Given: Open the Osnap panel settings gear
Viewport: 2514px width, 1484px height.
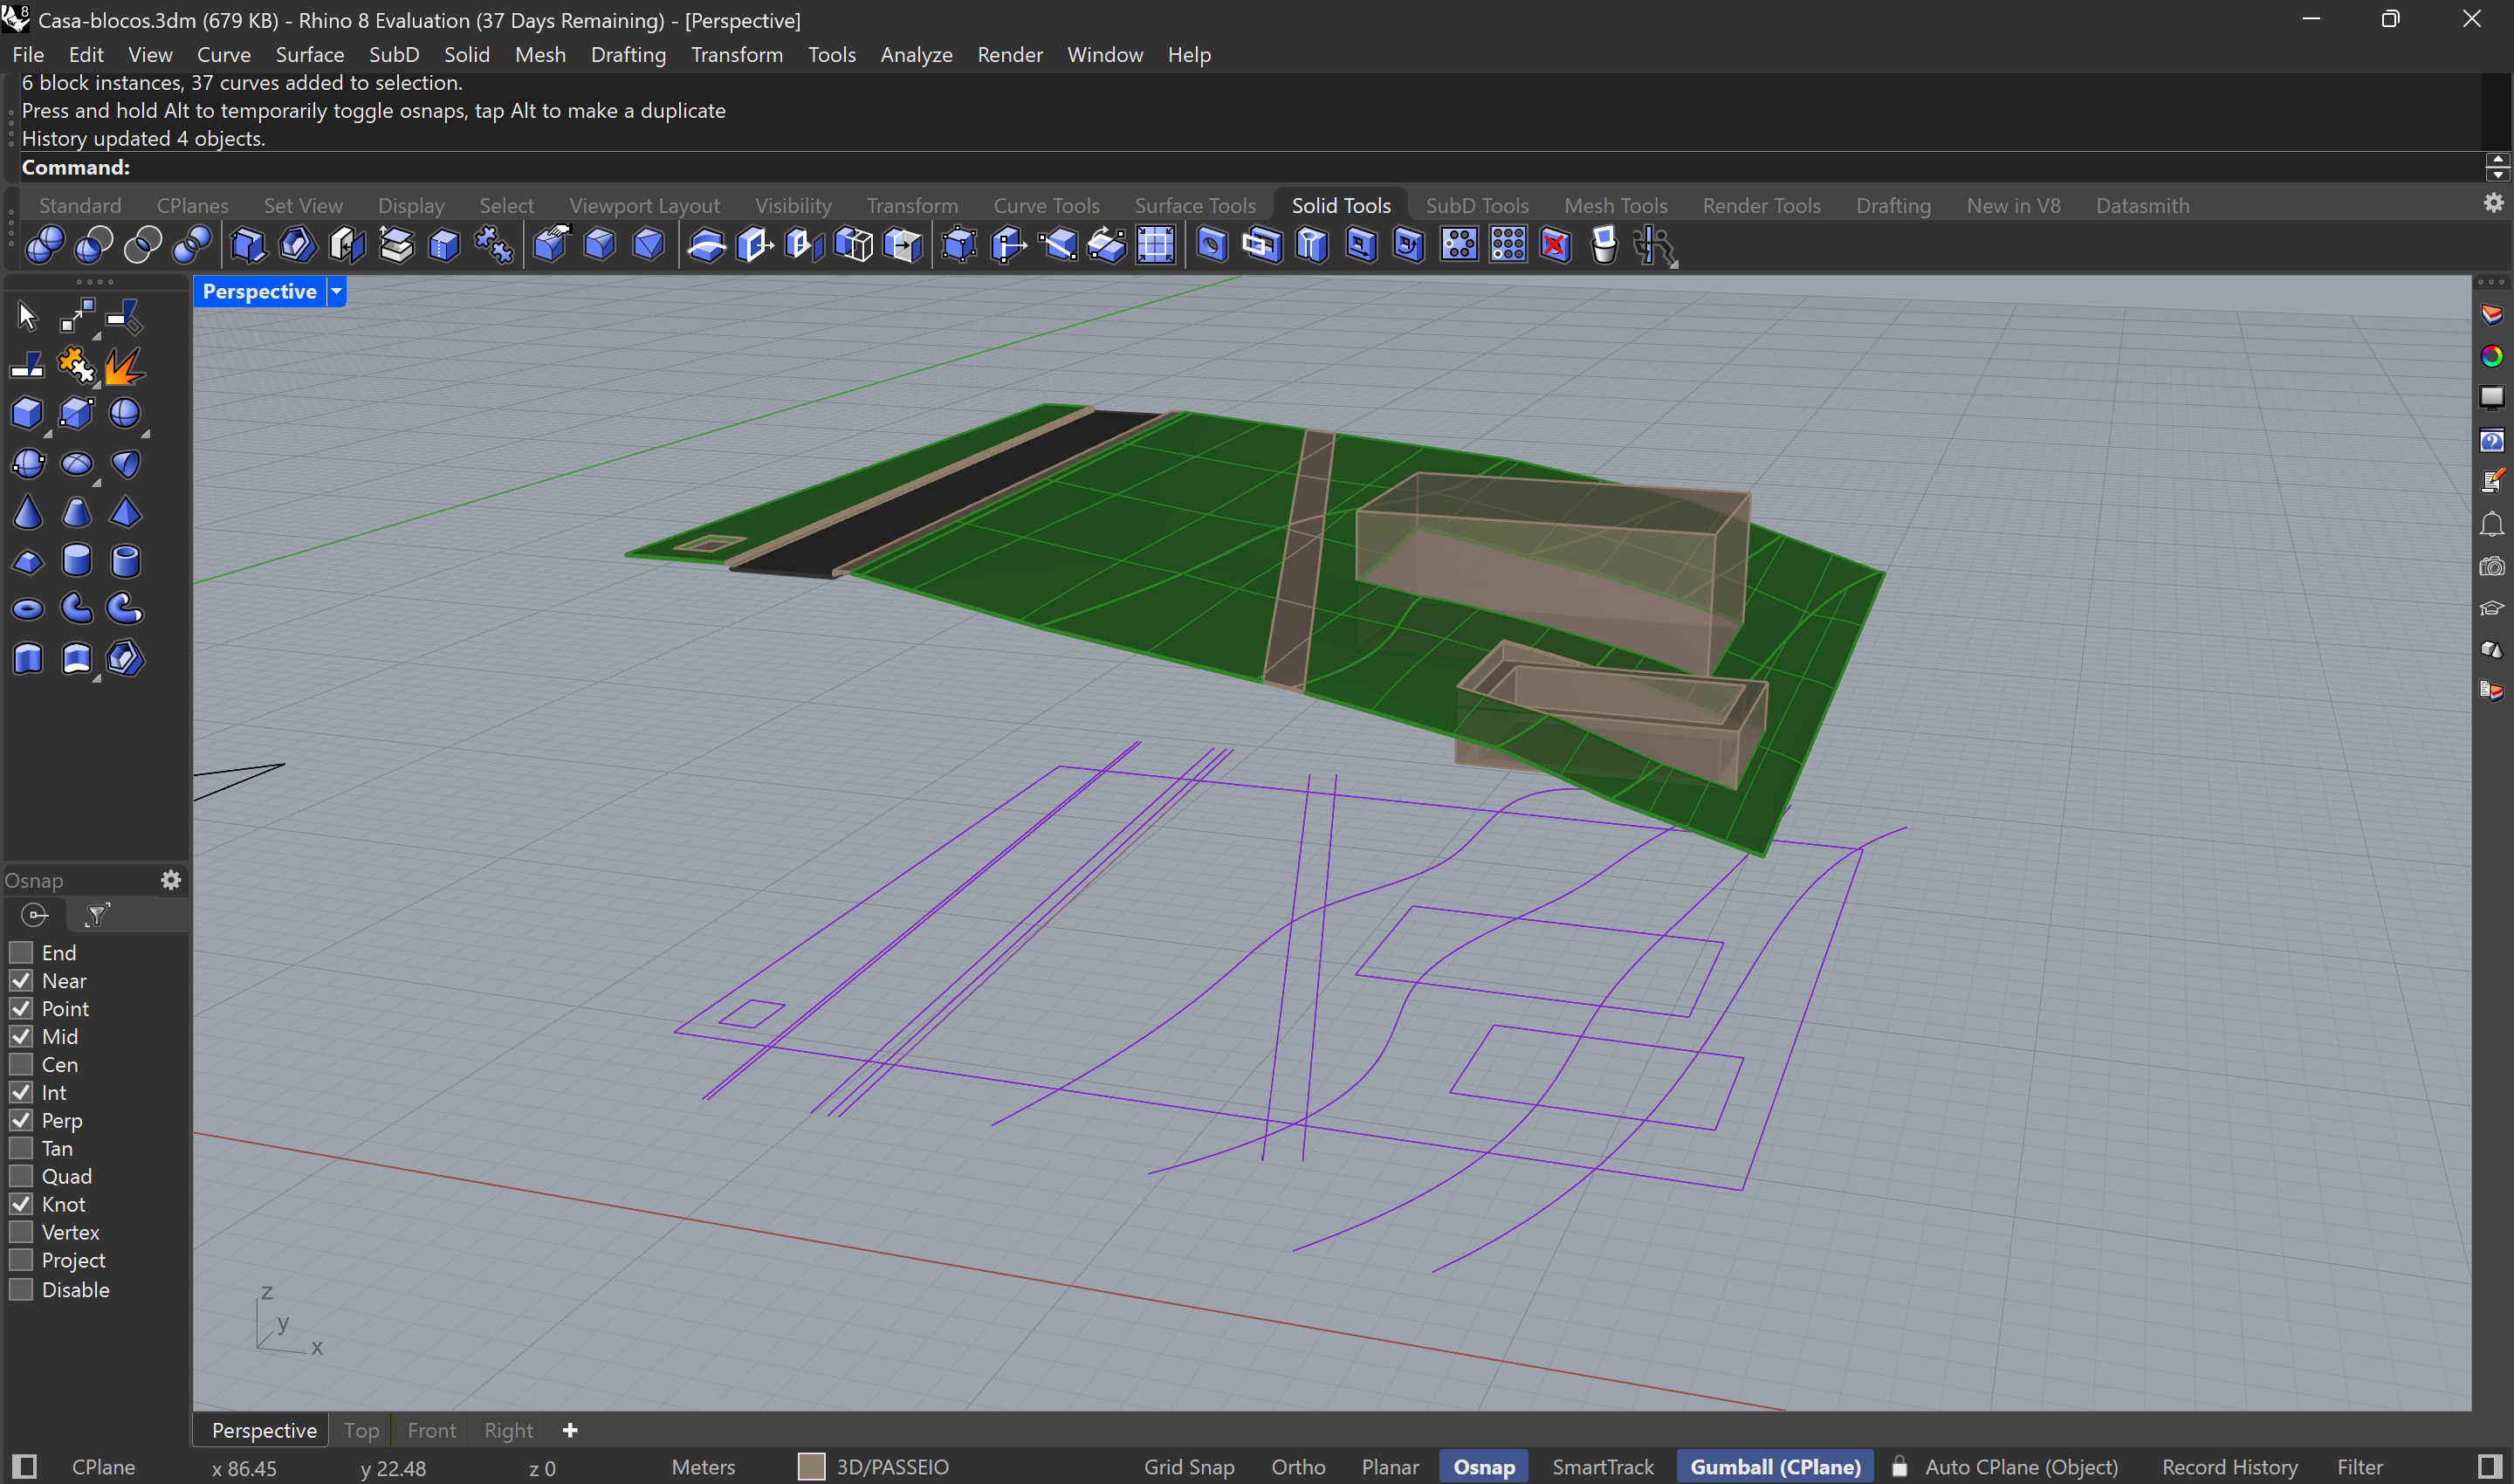Looking at the screenshot, I should coord(171,880).
